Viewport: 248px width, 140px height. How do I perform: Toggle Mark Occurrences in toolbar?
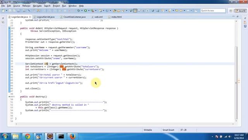pos(135,10)
